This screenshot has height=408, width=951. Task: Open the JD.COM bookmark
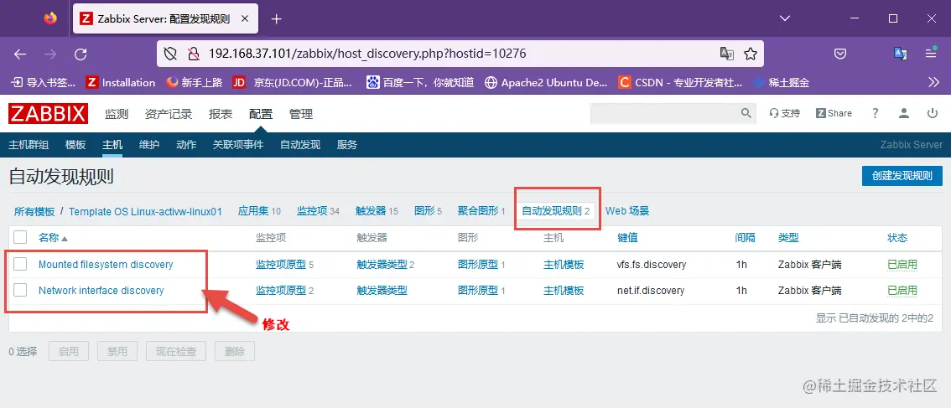pos(293,82)
